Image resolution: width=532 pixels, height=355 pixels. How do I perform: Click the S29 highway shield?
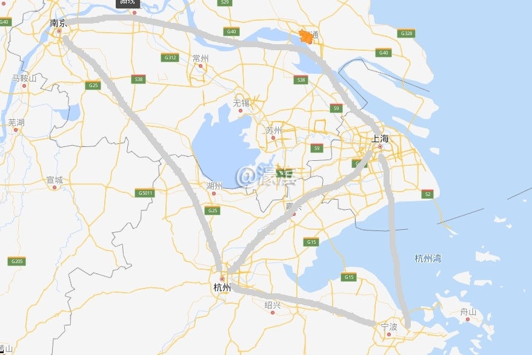point(225,2)
